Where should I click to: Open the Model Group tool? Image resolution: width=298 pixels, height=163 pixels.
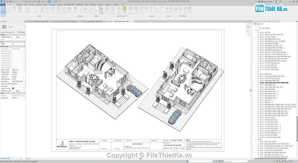coord(101,10)
